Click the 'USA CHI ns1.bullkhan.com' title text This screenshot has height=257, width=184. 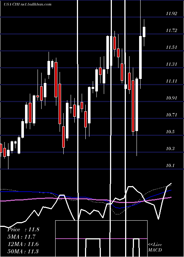pos(28,4)
